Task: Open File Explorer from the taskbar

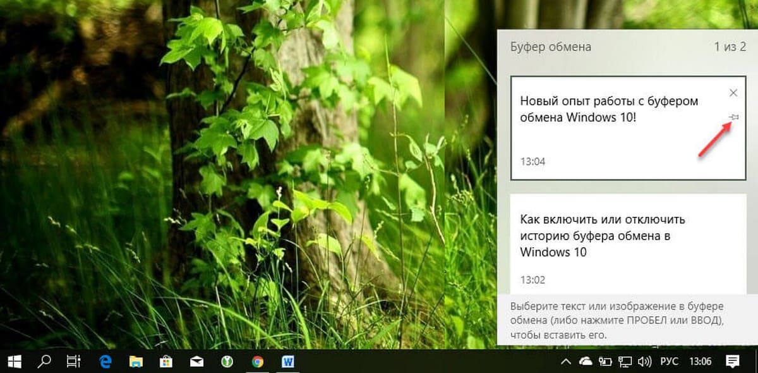Action: pyautogui.click(x=136, y=362)
